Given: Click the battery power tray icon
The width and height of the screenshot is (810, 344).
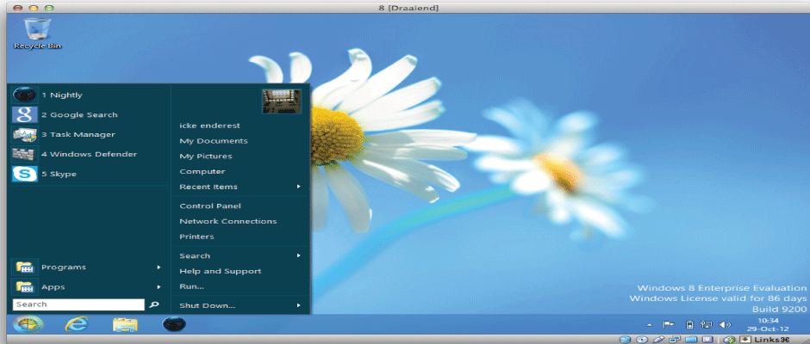Looking at the screenshot, I should coord(689,325).
